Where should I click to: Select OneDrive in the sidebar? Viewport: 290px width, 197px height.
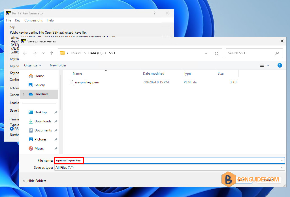pos(39,94)
